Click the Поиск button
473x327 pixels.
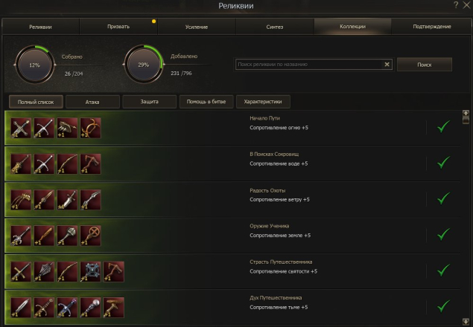coord(424,65)
